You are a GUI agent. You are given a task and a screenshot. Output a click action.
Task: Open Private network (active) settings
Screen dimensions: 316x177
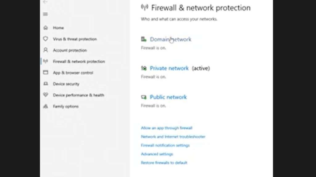pyautogui.click(x=169, y=68)
